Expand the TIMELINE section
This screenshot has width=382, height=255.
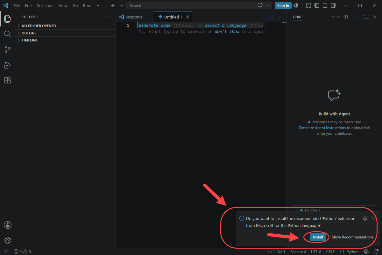[66, 40]
